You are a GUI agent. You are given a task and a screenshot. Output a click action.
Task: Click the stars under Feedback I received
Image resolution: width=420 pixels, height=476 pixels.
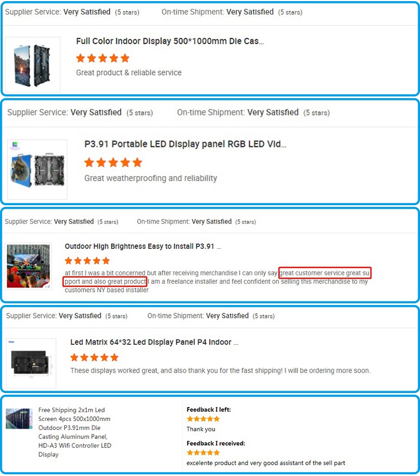tap(203, 452)
